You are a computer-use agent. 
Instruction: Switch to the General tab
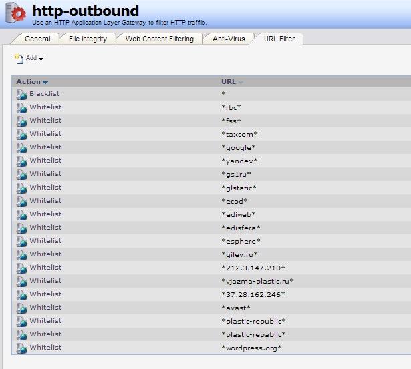(x=37, y=39)
